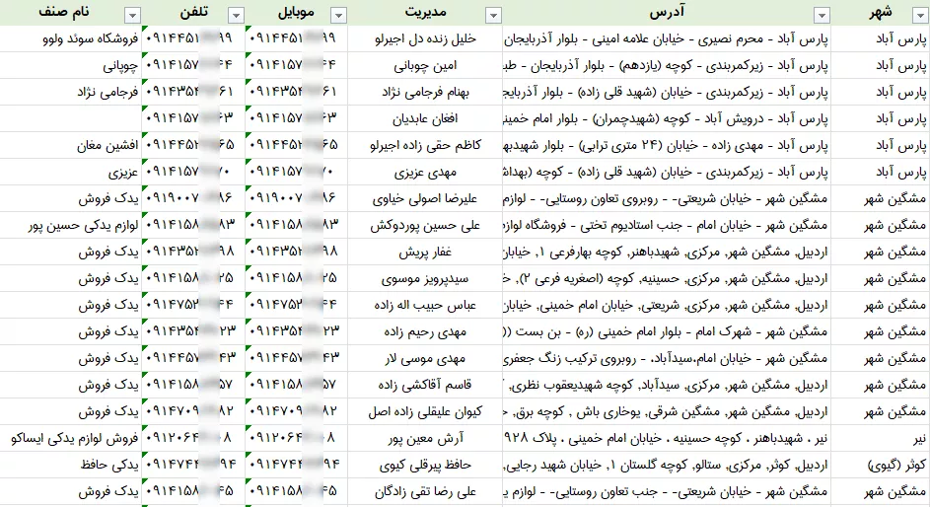930x507 pixels.
Task: Select the نام صنف cell عزیزی
Action: pos(71,172)
